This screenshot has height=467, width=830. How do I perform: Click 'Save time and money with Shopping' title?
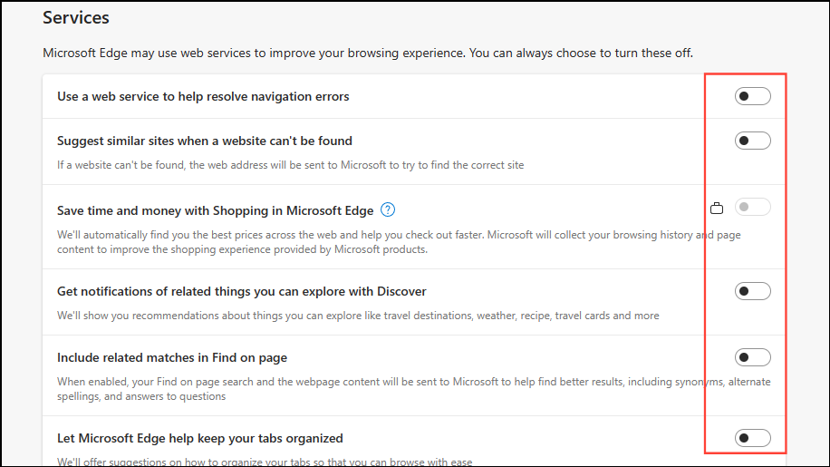[x=216, y=210]
